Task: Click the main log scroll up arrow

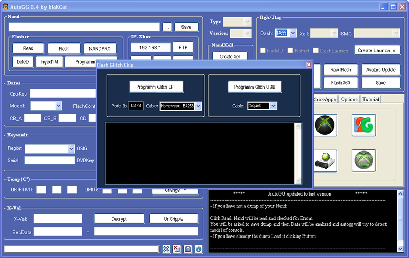Action: point(400,193)
